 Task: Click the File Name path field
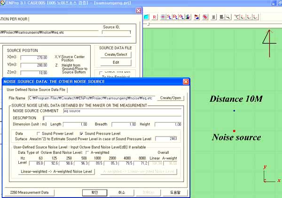91,98
